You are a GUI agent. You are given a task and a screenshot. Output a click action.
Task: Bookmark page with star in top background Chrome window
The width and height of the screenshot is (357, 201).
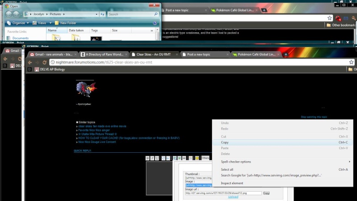coord(329,18)
